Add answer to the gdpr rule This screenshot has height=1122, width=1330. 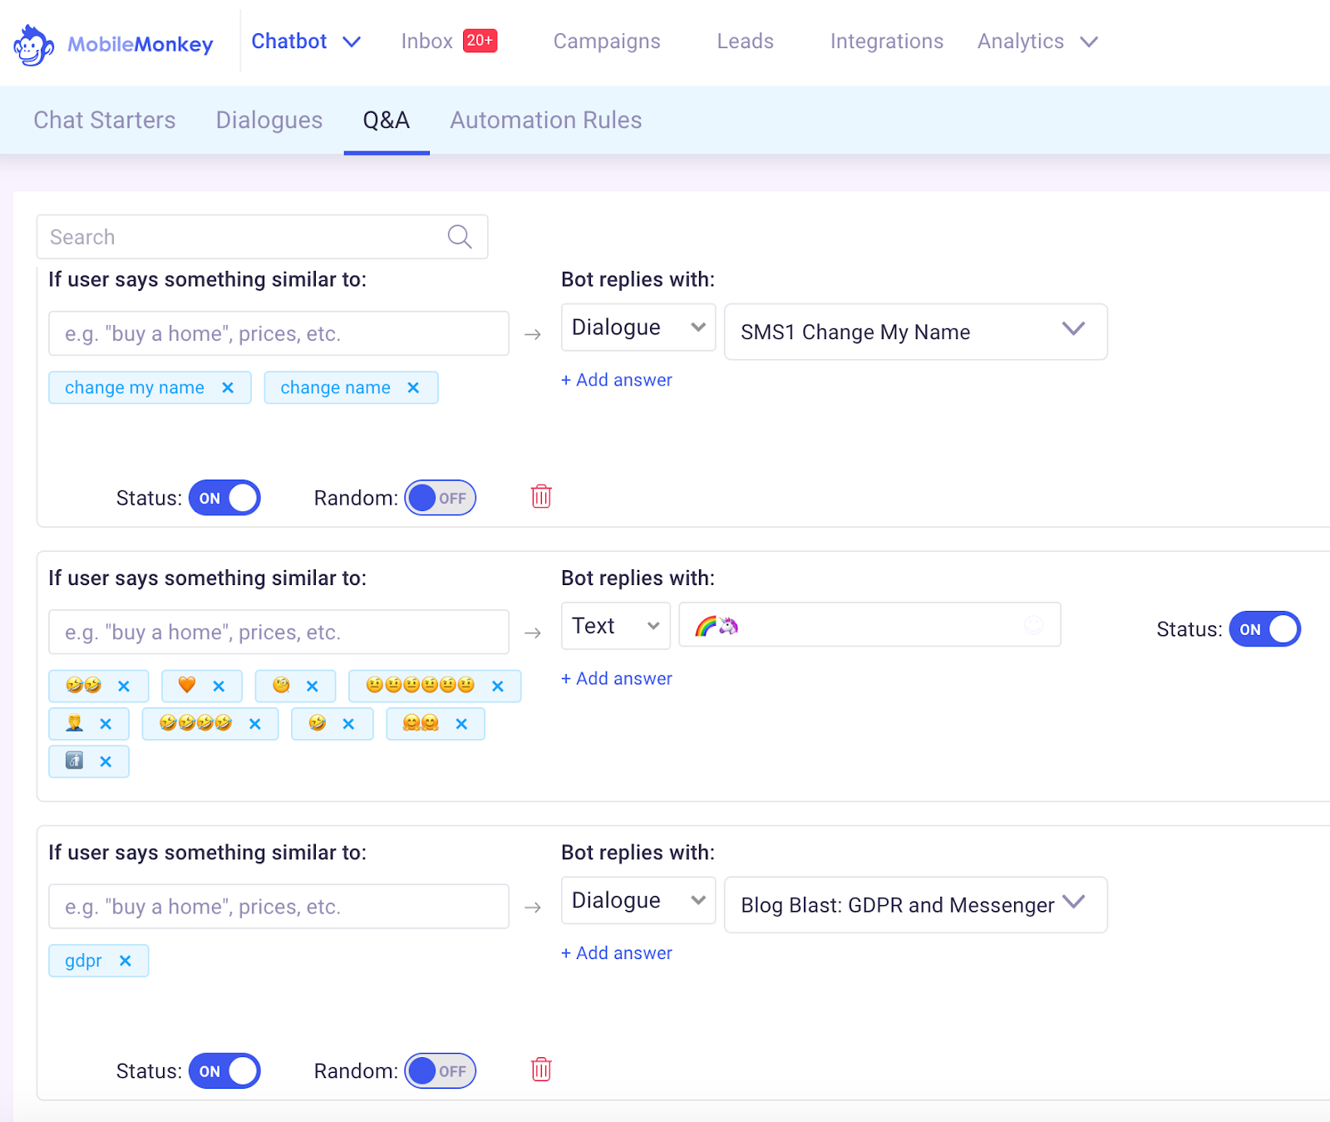point(617,952)
